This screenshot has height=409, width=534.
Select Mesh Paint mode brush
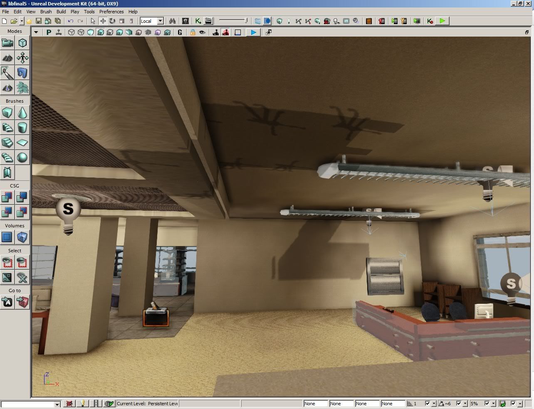click(7, 73)
